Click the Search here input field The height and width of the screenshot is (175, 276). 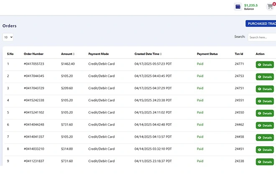click(262, 37)
